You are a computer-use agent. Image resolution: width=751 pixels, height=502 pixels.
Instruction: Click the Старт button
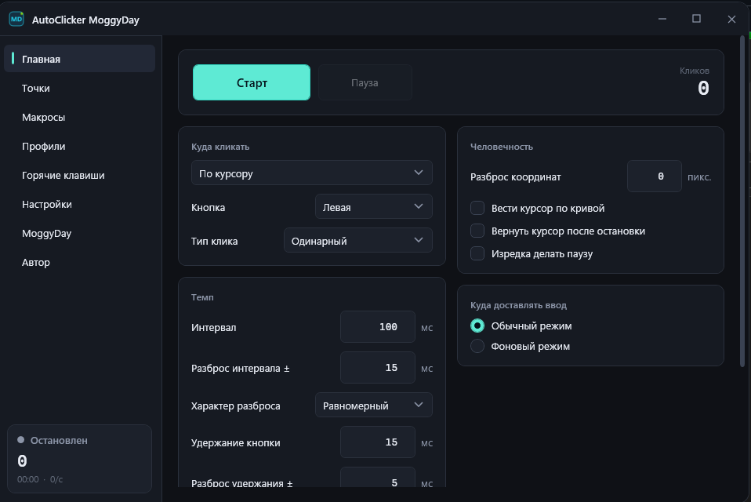(x=252, y=82)
